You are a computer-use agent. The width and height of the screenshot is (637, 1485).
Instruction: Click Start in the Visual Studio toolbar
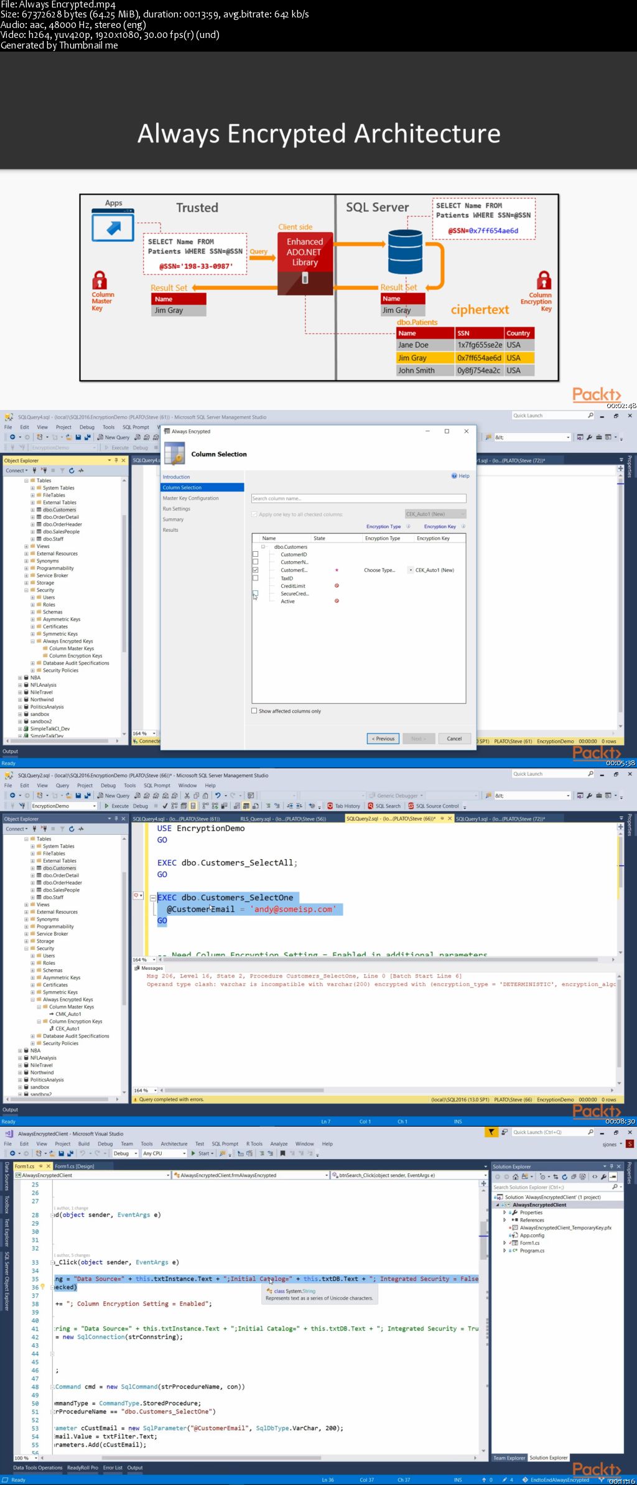pos(203,1153)
